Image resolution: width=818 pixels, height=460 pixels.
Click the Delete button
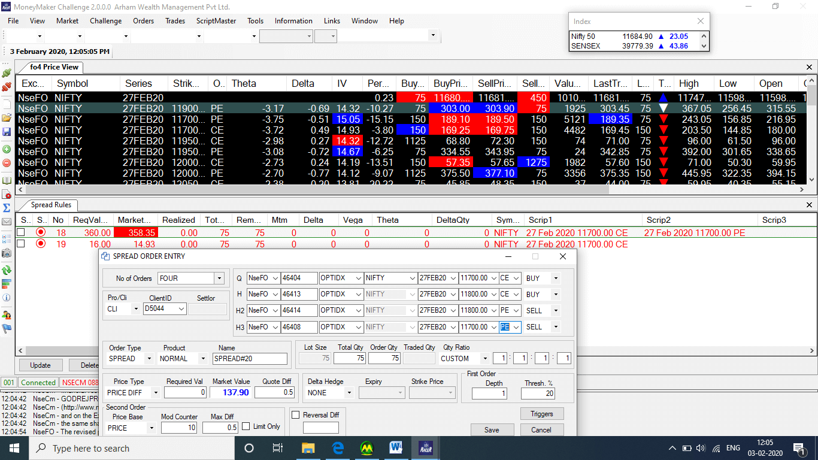point(84,365)
